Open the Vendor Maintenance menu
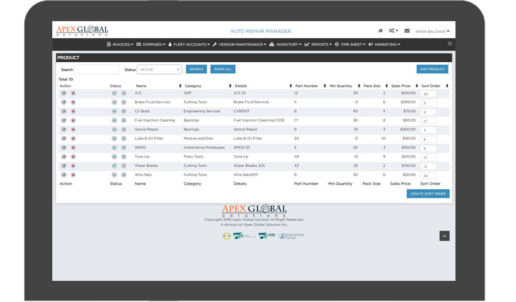This screenshot has height=302, width=516. [x=239, y=44]
